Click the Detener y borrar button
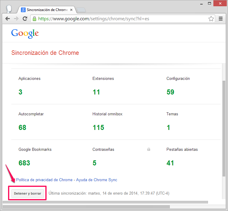Image resolution: width=228 pixels, height=211 pixels. [x=27, y=193]
